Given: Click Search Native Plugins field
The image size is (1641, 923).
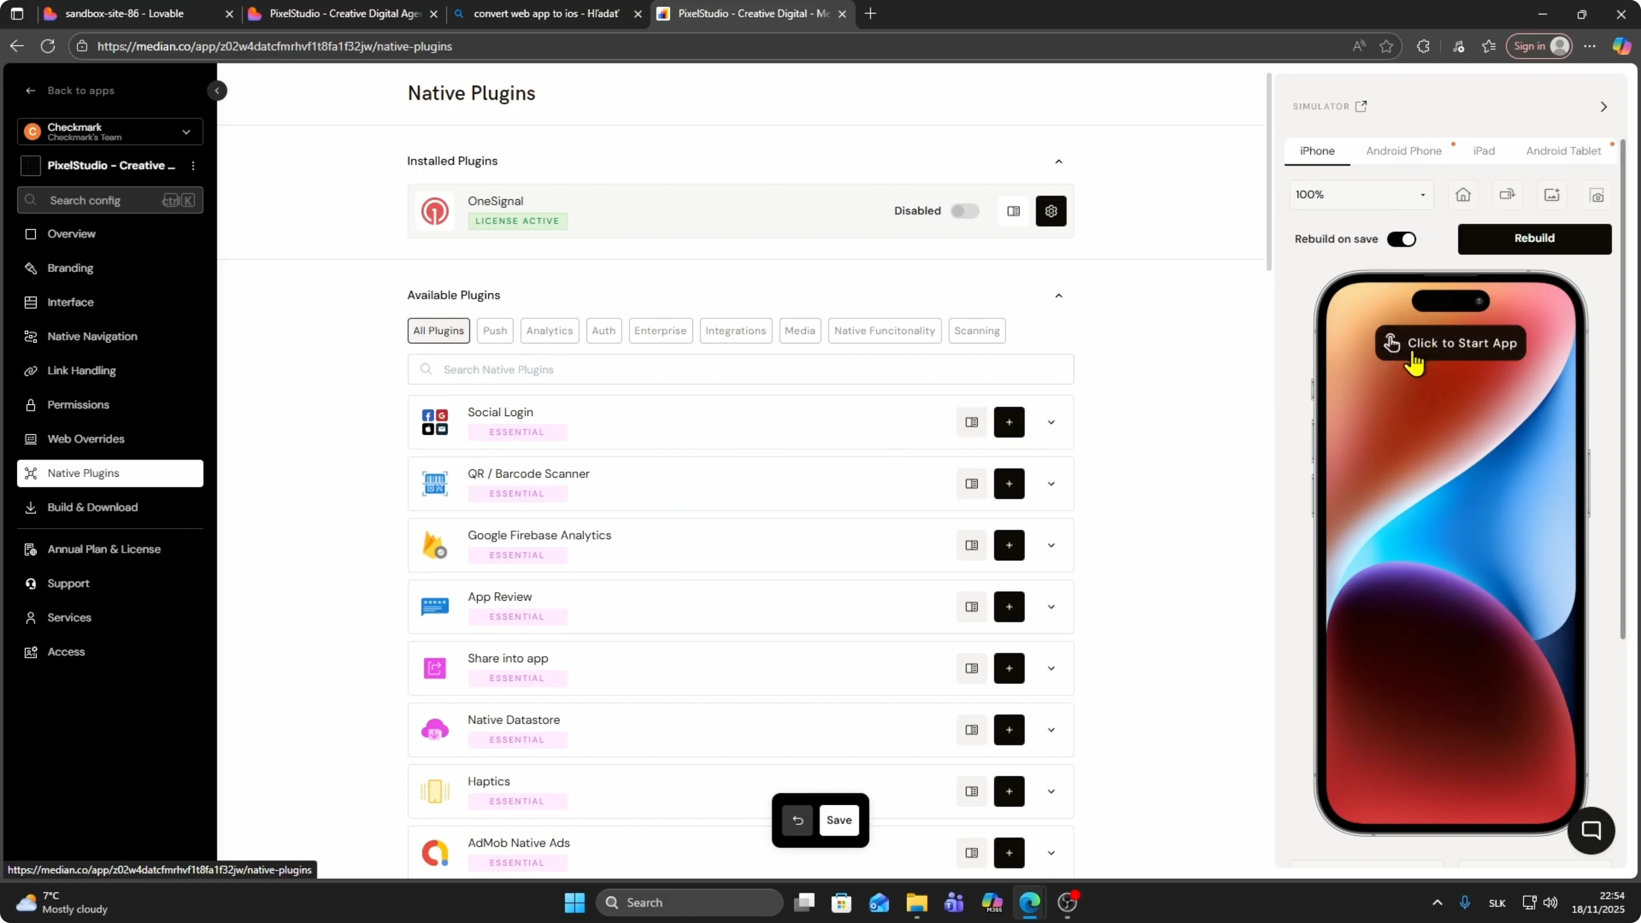Looking at the screenshot, I should [x=740, y=370].
